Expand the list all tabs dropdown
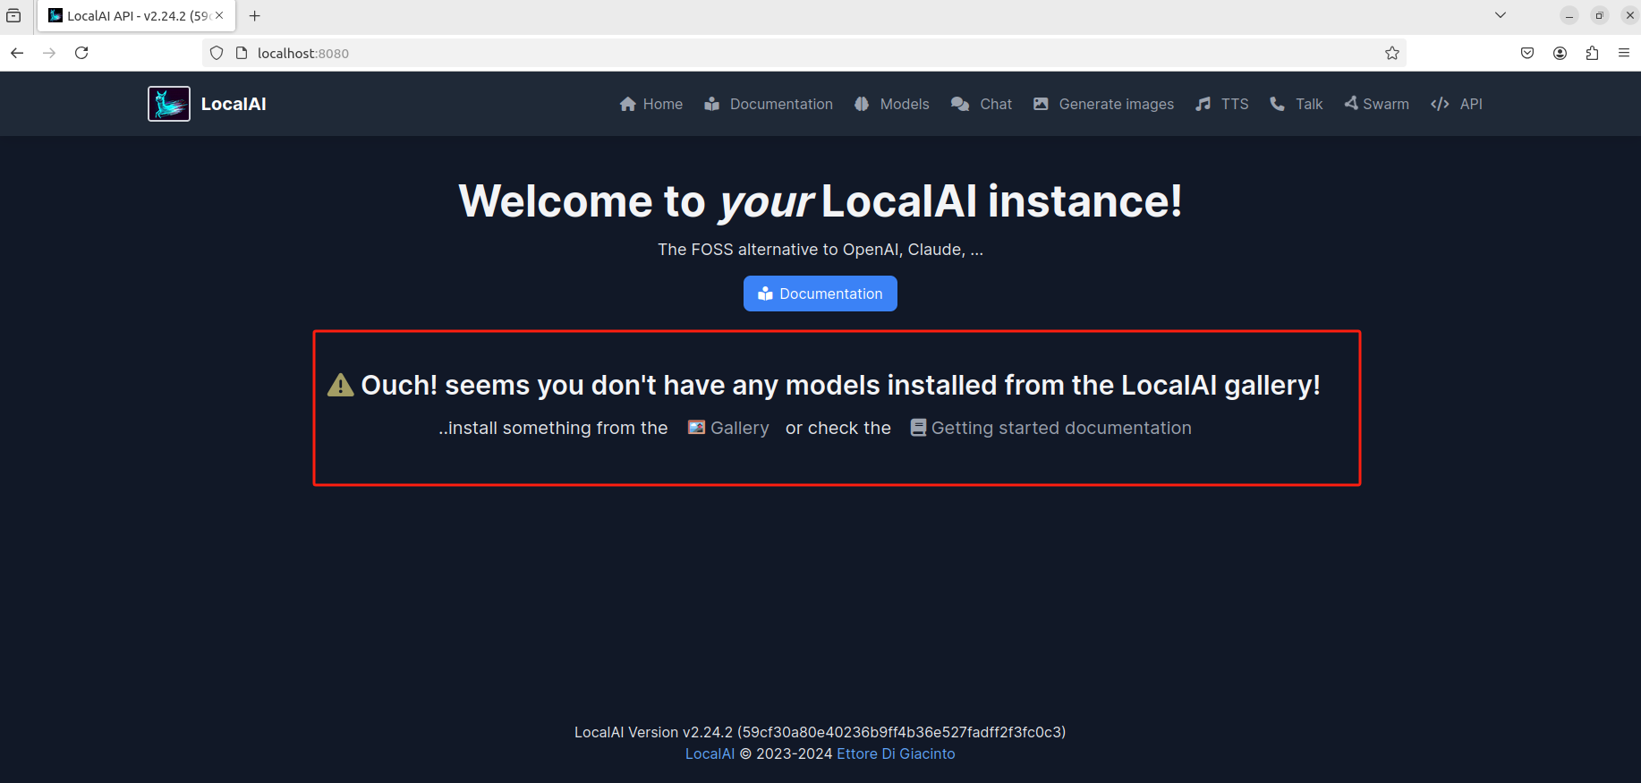 (1501, 15)
